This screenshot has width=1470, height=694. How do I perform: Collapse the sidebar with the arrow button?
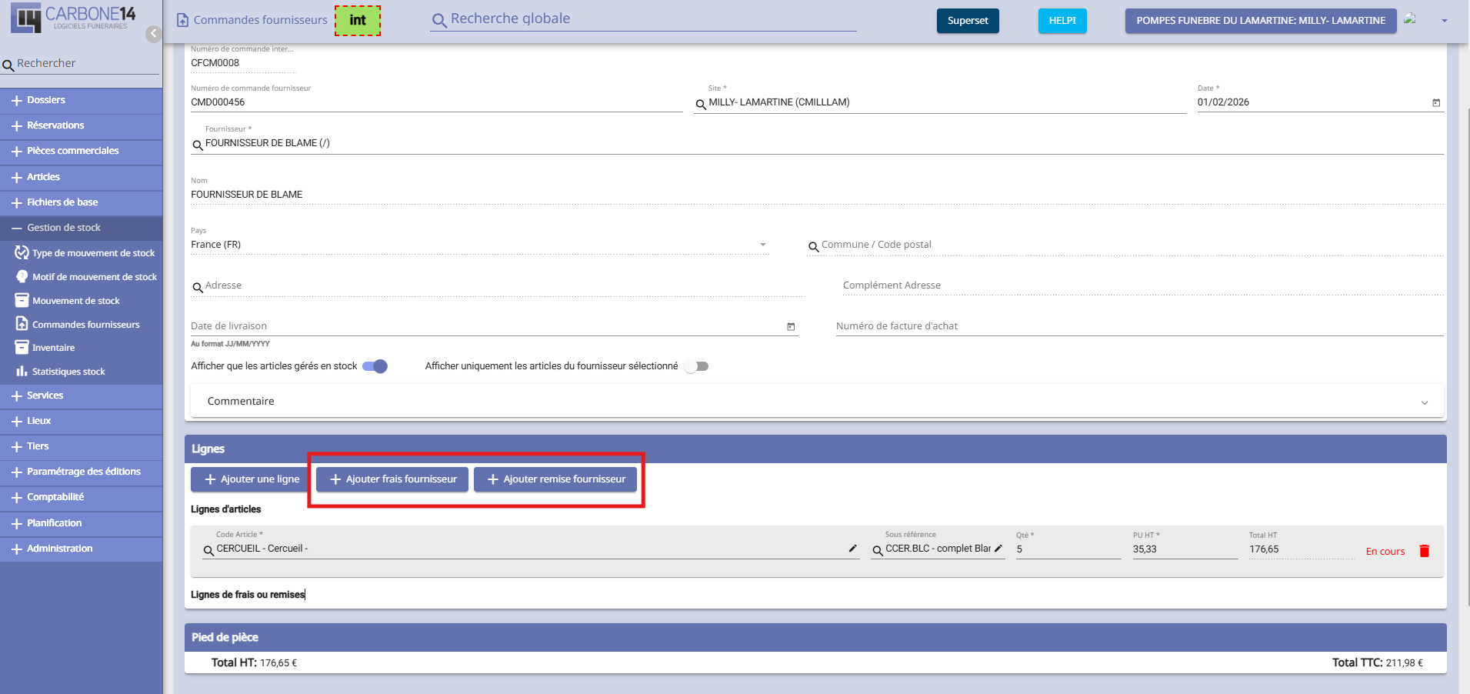pos(154,34)
